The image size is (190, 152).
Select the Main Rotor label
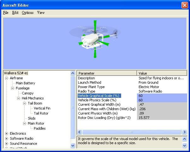36,123
